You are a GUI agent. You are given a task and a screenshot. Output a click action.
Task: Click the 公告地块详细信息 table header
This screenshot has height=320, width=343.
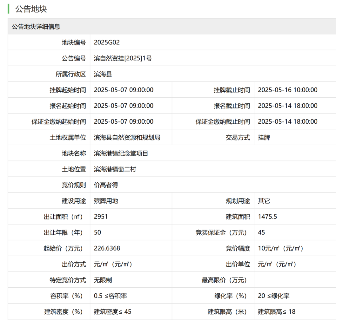[x=36, y=27]
